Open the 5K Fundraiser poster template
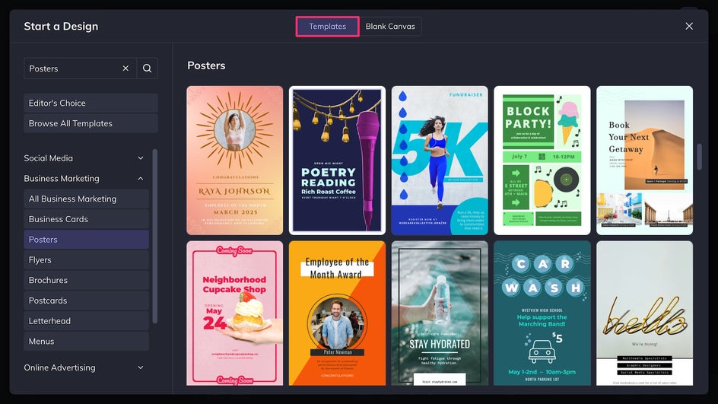 [x=440, y=161]
